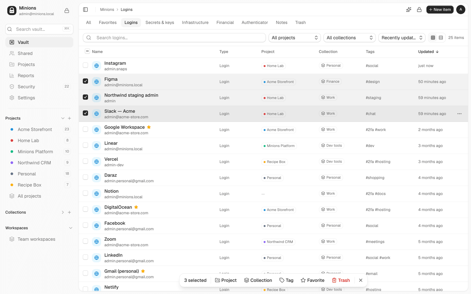Click Favorite in the selection bar

(x=312, y=280)
